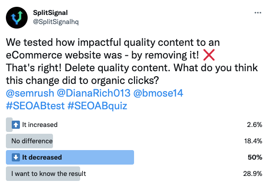The image size is (269, 185).
Task: Open the #SEOABquiz hashtag
Action: (x=97, y=106)
